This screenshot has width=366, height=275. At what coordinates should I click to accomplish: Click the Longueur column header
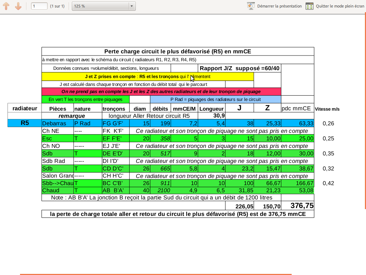(212, 109)
